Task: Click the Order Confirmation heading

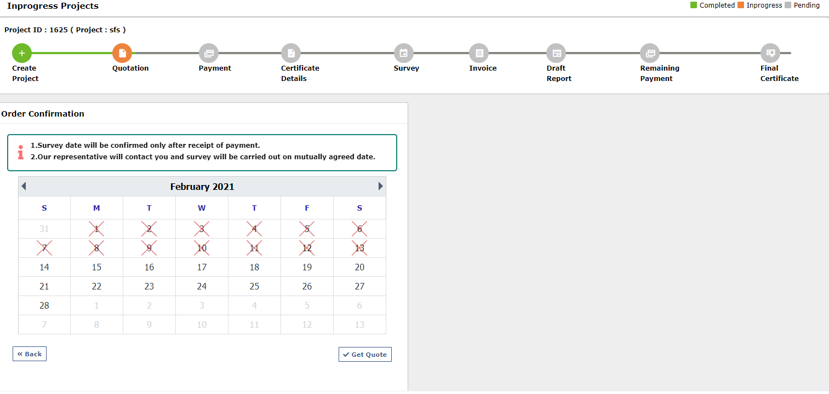Action: [x=43, y=114]
